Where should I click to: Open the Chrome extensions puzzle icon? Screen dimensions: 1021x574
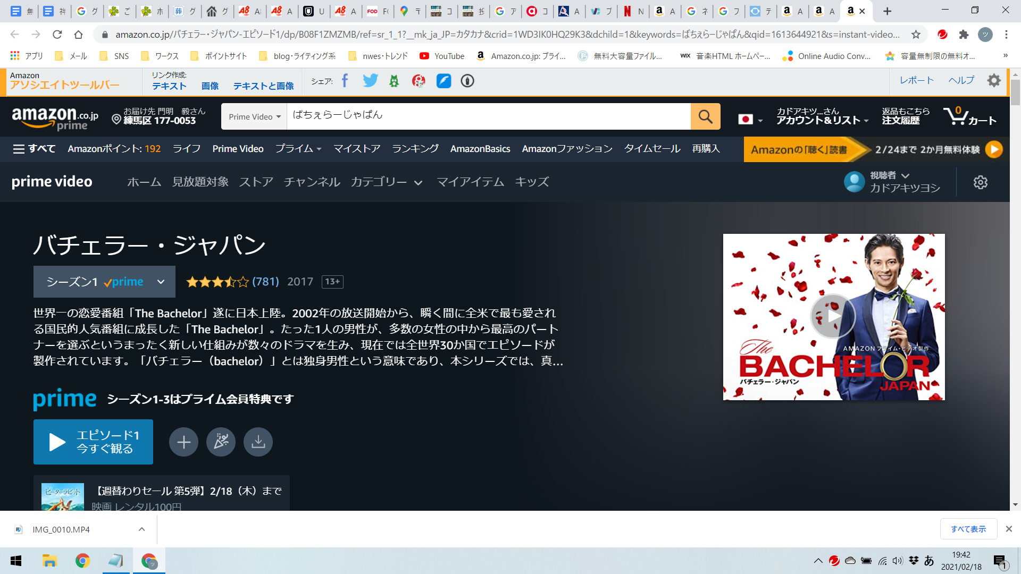click(x=964, y=35)
